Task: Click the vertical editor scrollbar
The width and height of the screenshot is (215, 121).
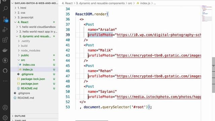Action: (214, 75)
